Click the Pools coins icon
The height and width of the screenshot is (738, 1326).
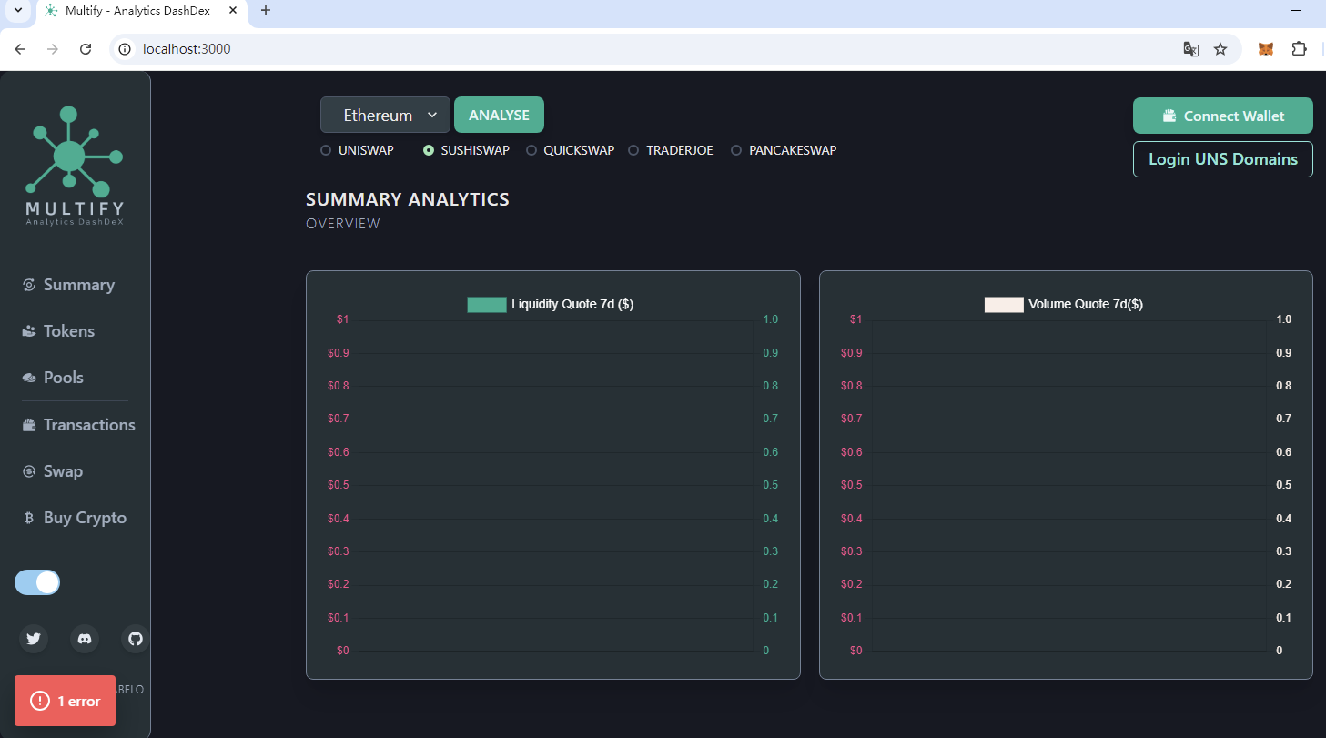click(x=29, y=378)
